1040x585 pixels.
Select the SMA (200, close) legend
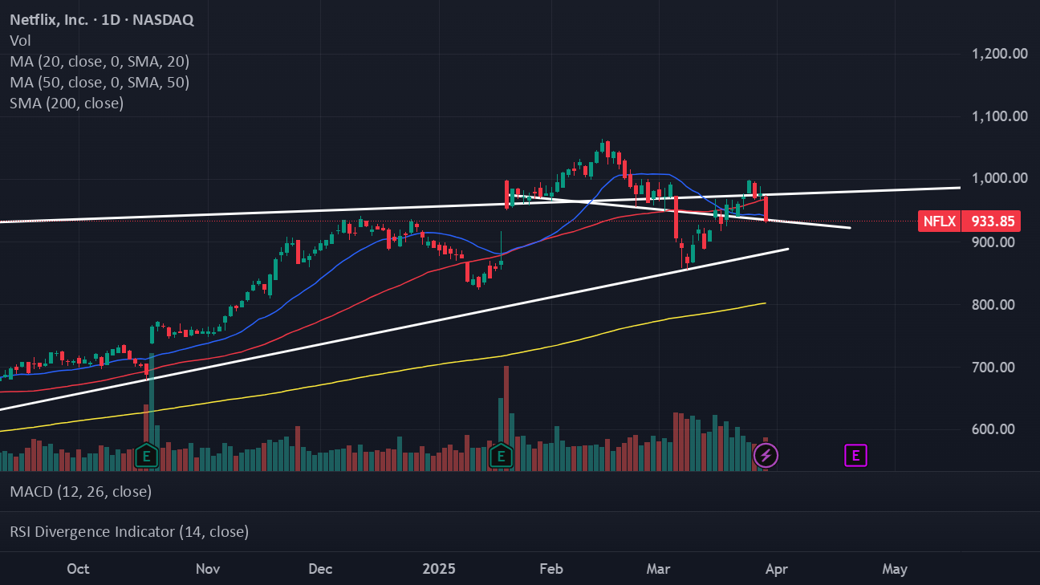pyautogui.click(x=67, y=103)
